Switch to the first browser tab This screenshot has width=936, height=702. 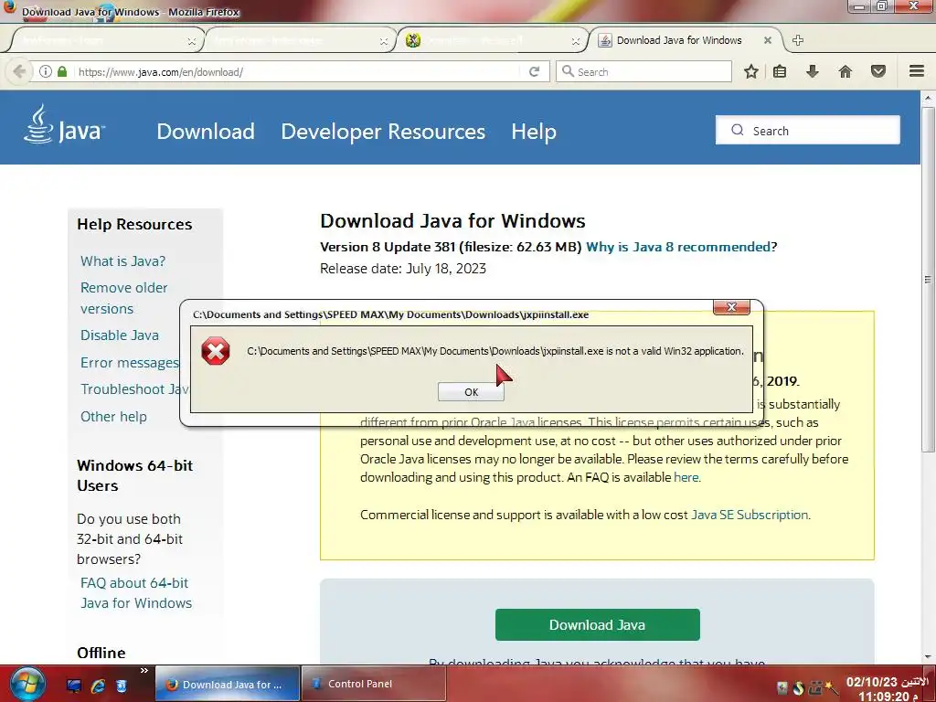101,40
